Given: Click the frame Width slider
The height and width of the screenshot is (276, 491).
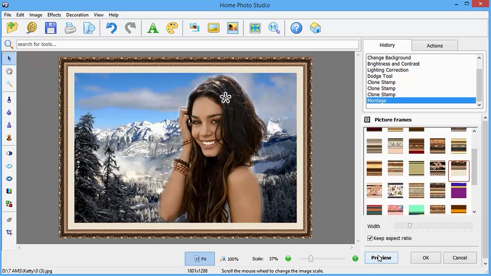Looking at the screenshot, I should click(433, 226).
